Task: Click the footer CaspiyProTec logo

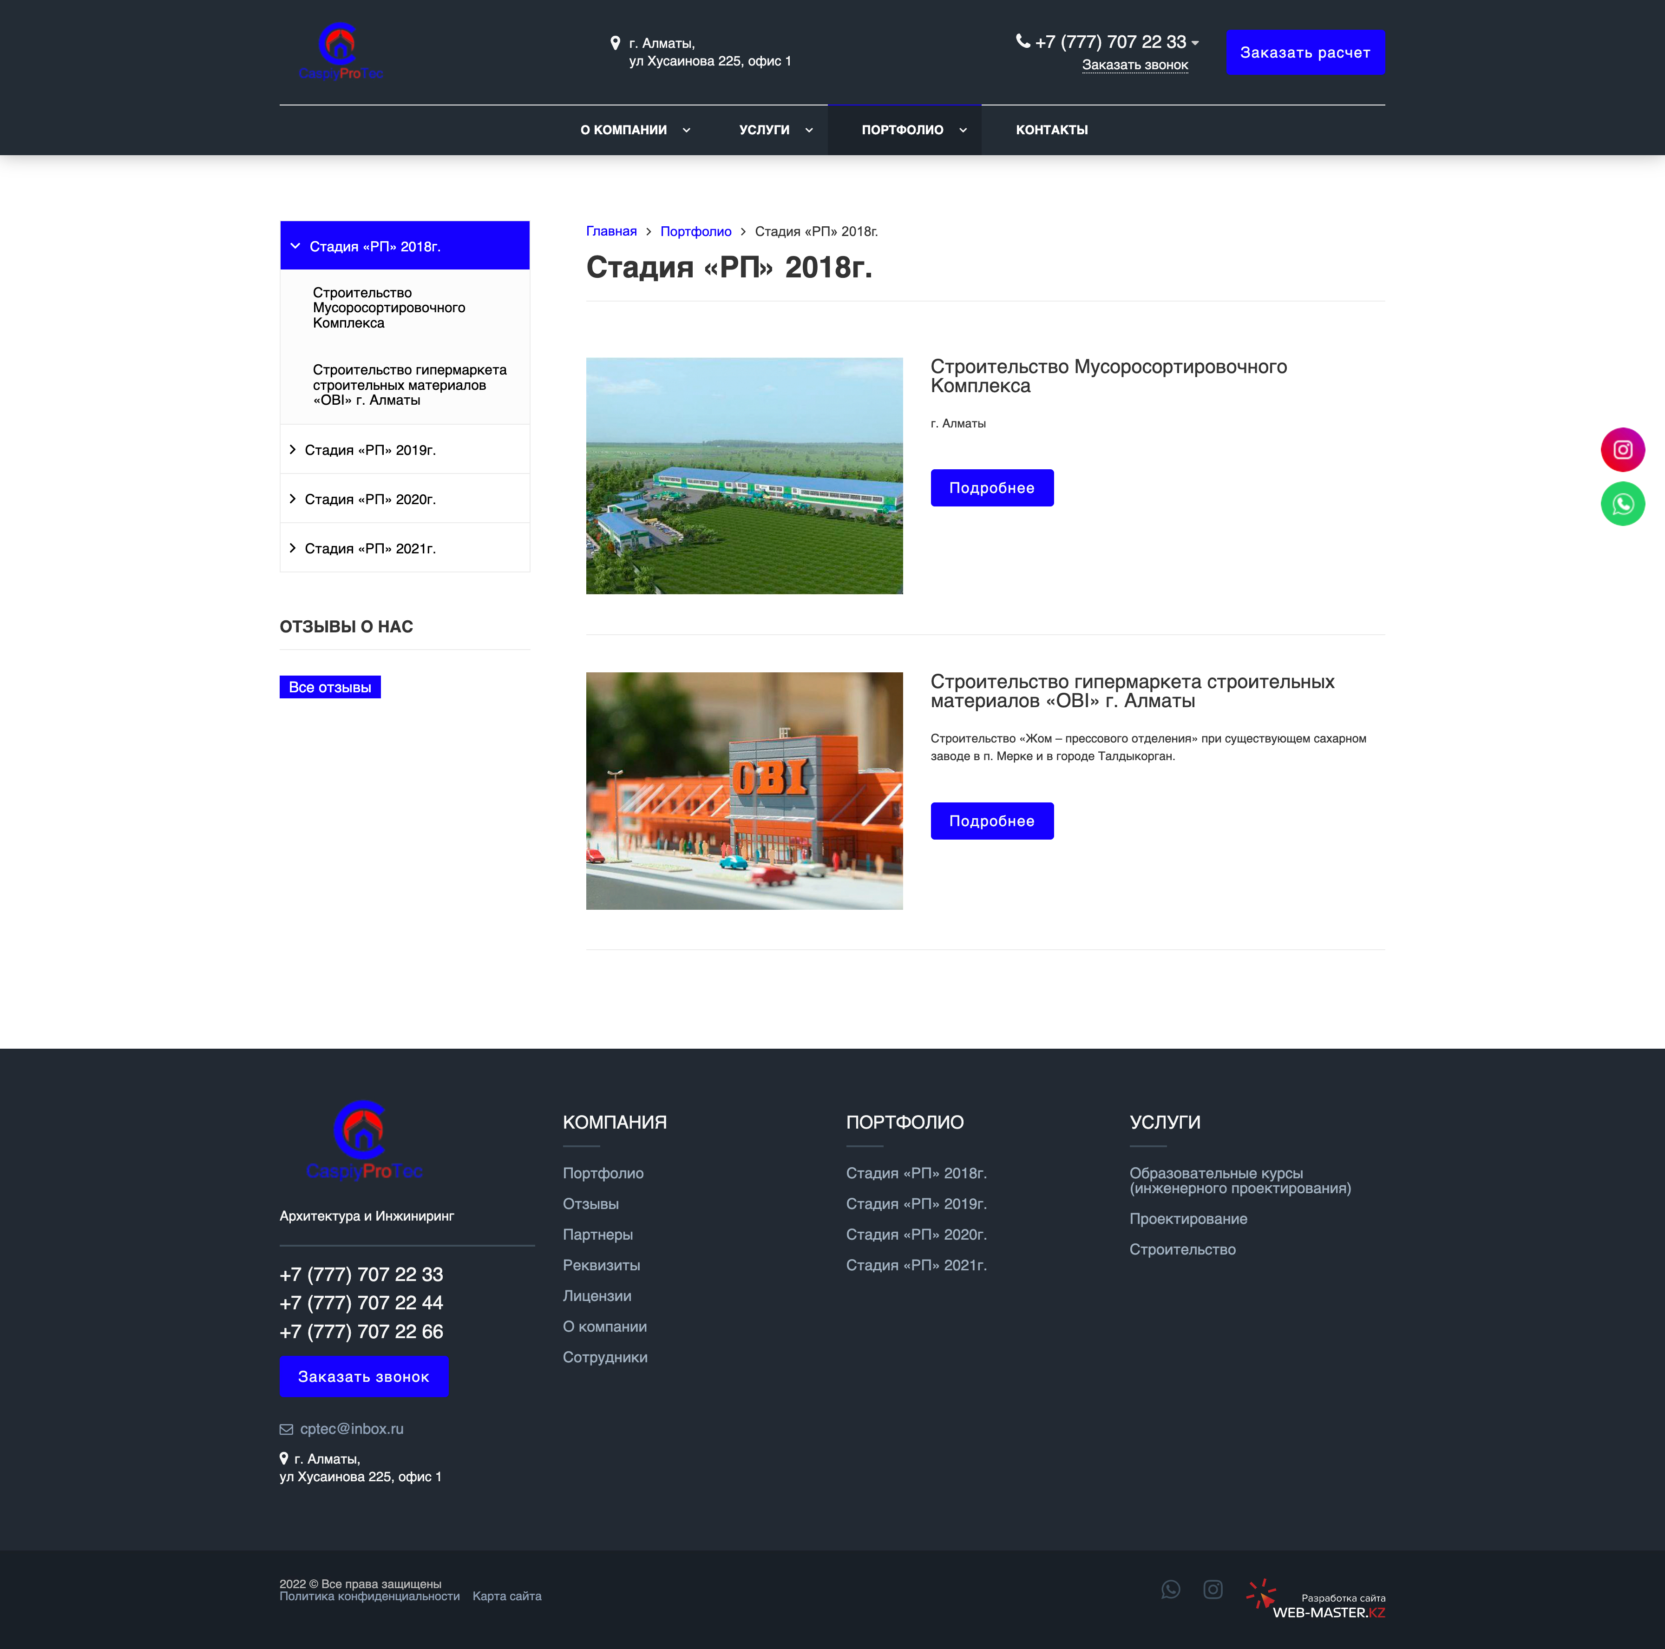Action: point(365,1140)
